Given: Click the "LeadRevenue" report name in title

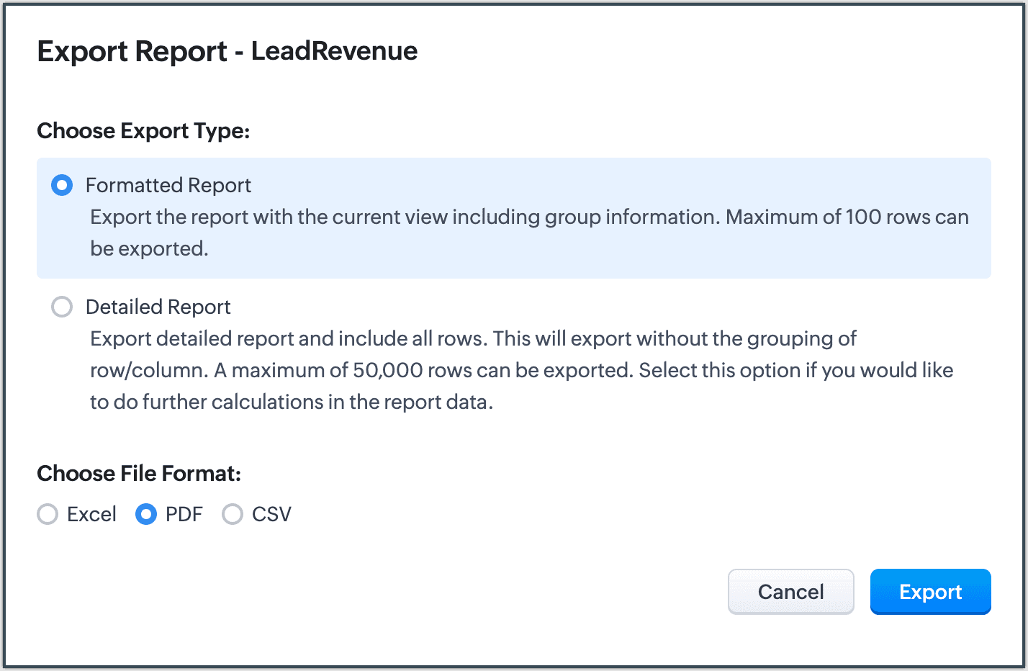Looking at the screenshot, I should [x=334, y=52].
